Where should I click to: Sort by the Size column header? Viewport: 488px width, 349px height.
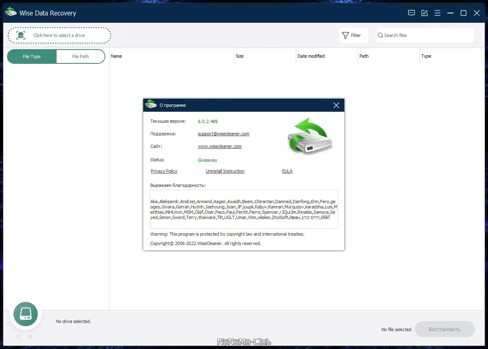click(x=265, y=56)
